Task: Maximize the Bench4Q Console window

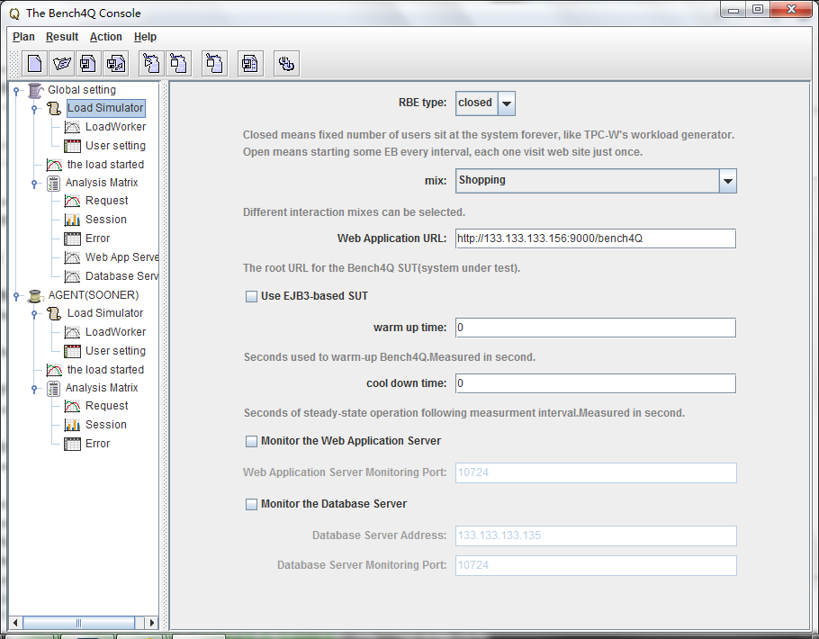Action: (758, 9)
